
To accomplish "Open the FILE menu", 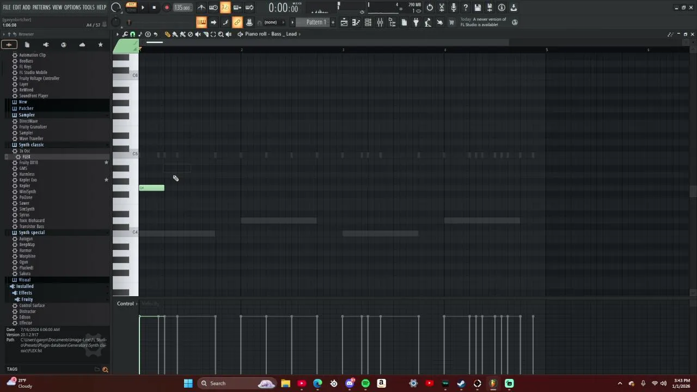I will (x=7, y=7).
